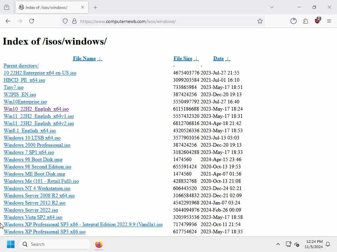The image size is (337, 252).
Task: Click the descending arrow beside File Name
Action: click(100, 59)
